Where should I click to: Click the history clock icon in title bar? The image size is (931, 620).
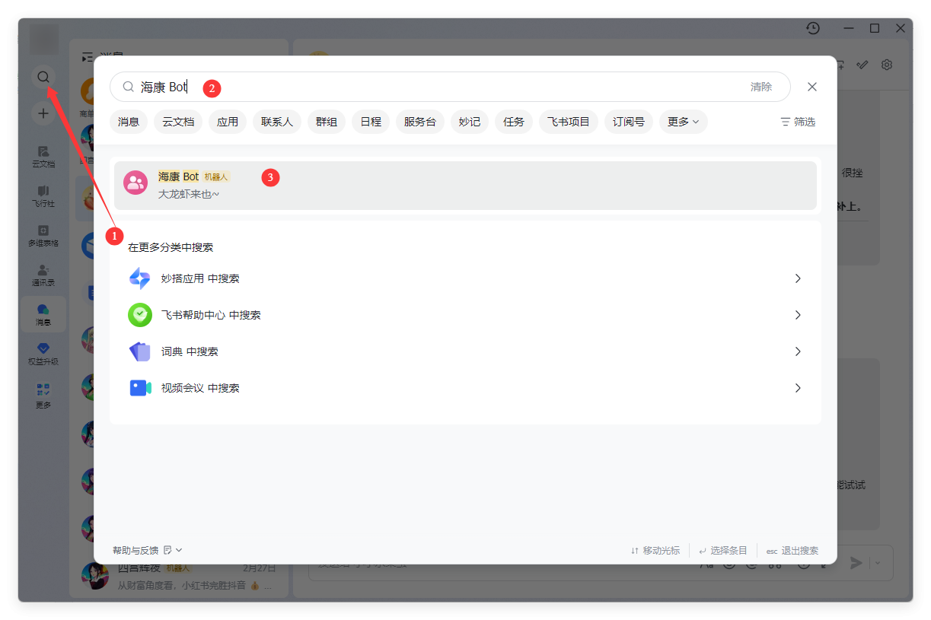(813, 28)
